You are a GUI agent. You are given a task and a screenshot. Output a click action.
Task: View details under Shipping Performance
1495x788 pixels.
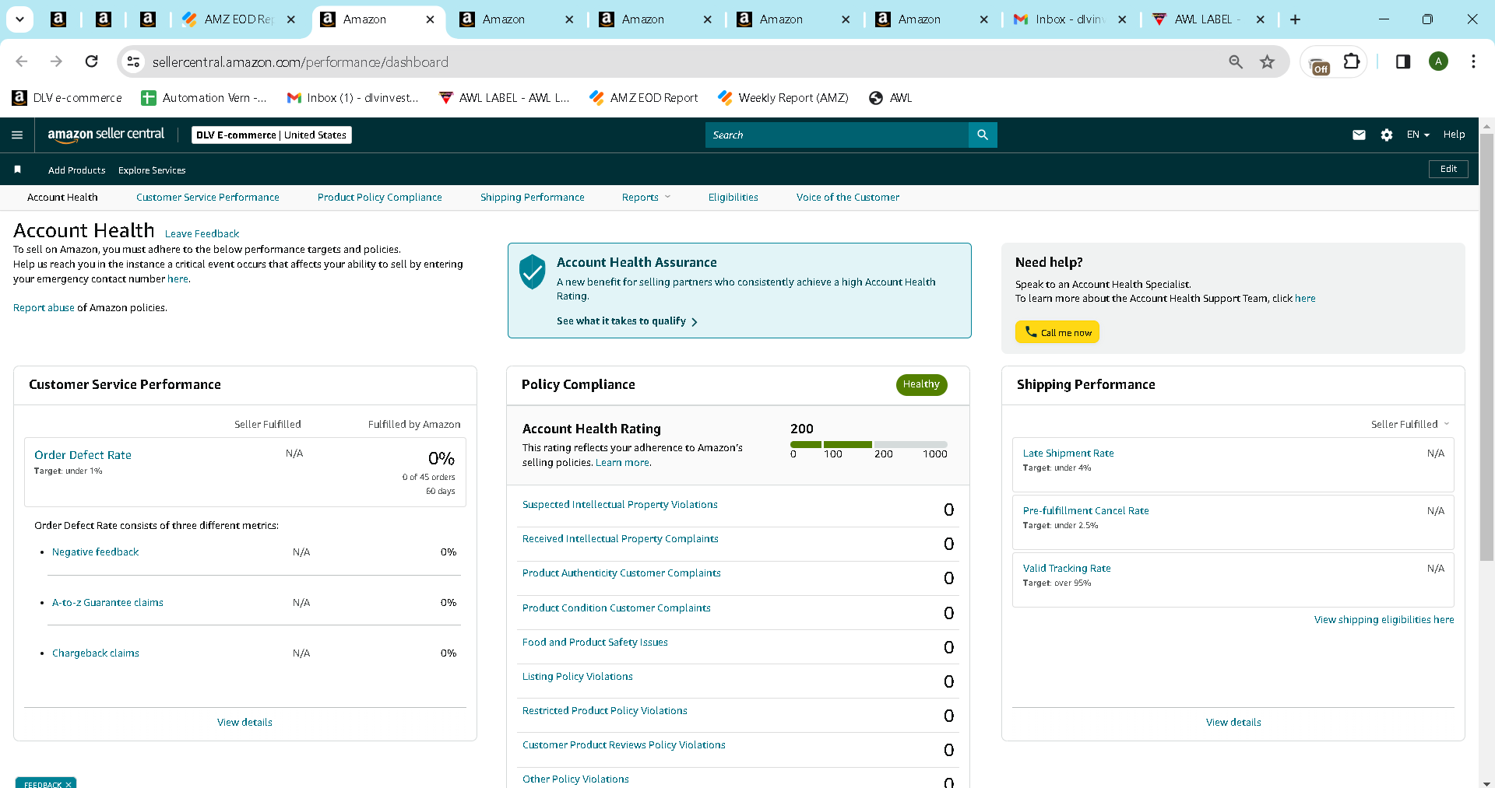point(1233,723)
